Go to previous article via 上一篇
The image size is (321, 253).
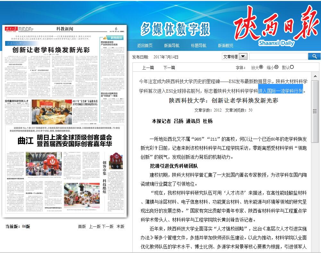[148, 68]
